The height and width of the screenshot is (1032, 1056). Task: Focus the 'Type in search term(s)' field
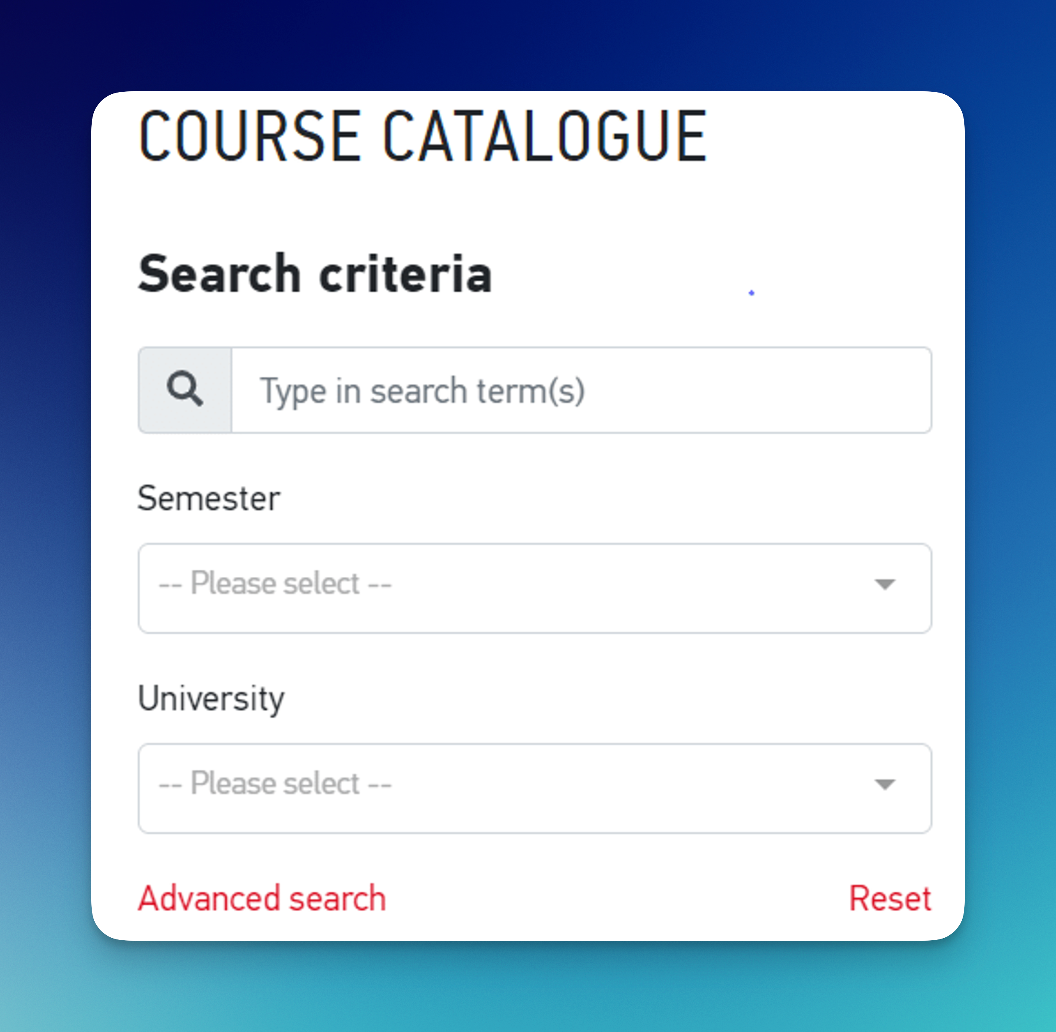581,390
